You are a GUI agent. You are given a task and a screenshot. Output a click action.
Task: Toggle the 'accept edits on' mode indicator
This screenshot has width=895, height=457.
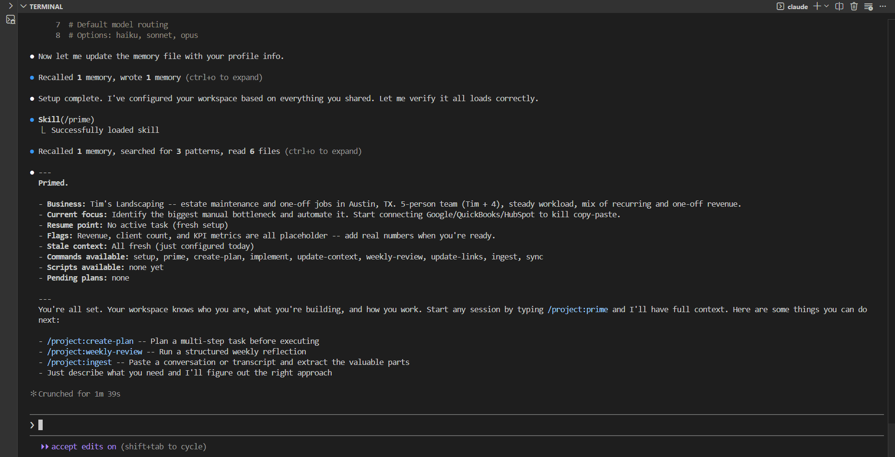(x=83, y=446)
